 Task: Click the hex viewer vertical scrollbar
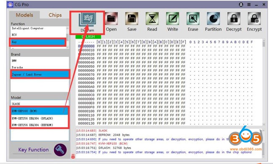264,82
